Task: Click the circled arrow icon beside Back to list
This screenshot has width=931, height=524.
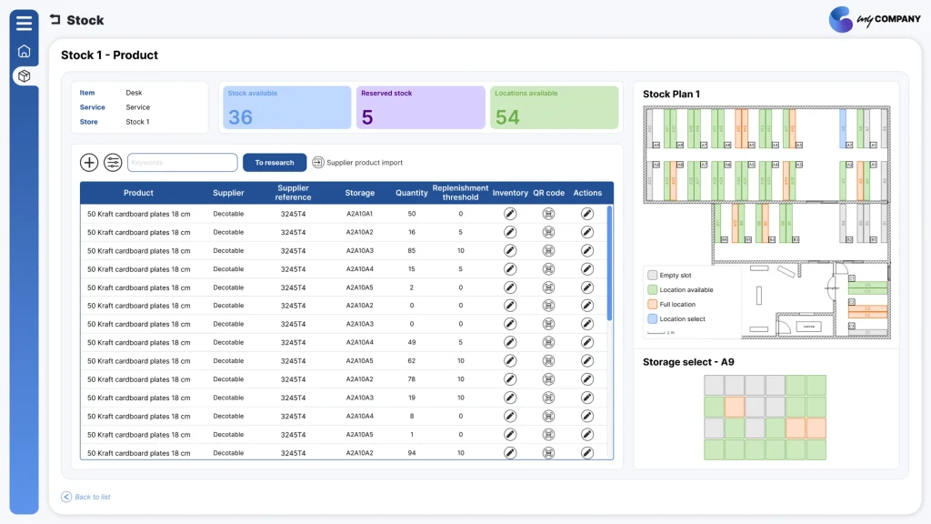Action: (x=66, y=497)
